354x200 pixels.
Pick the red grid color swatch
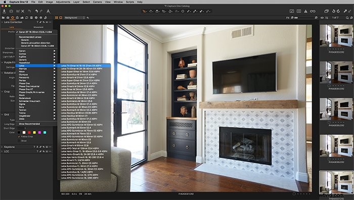[x=29, y=132]
